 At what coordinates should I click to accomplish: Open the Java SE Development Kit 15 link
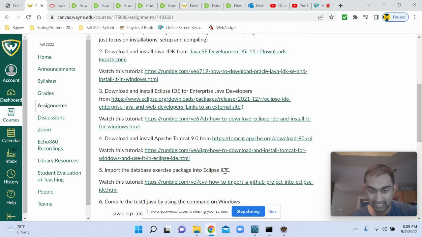coord(238,51)
